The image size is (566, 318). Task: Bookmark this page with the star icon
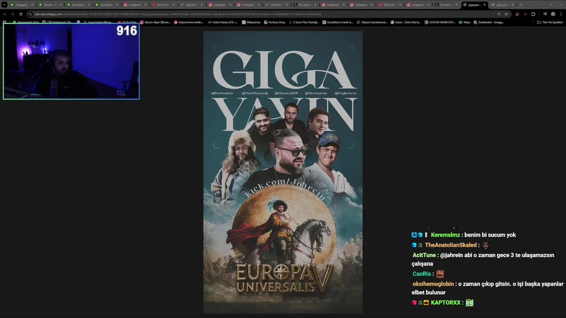click(506, 14)
